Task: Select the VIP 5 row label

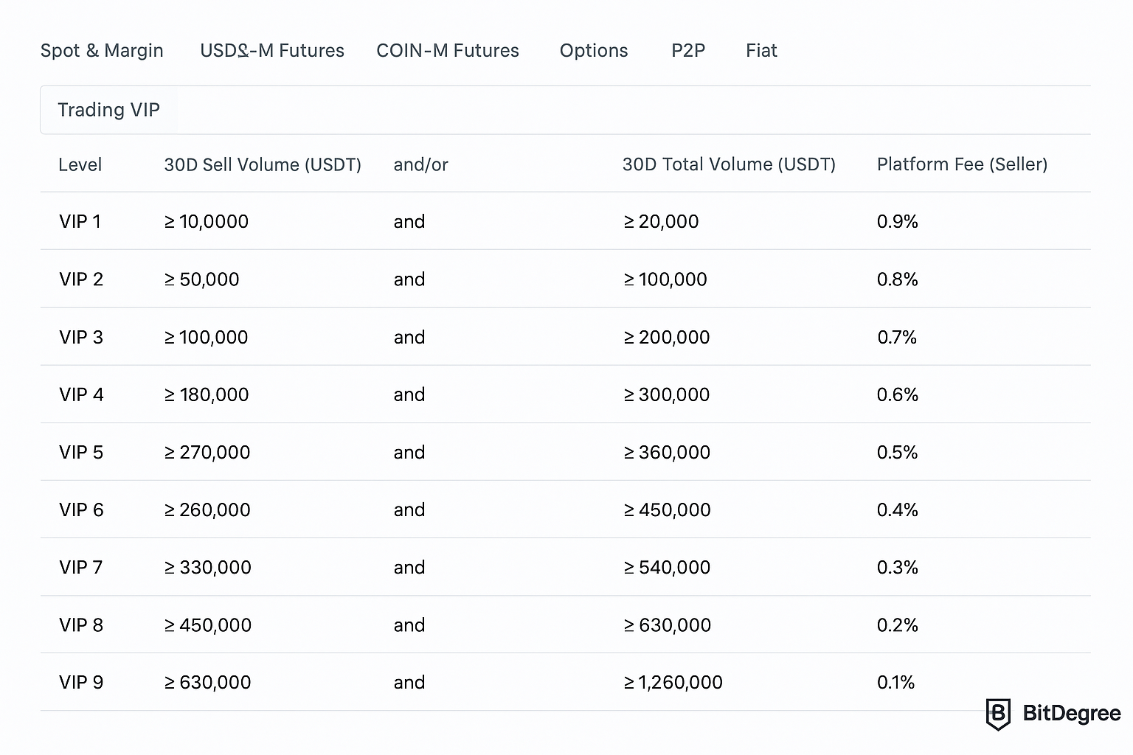Action: [81, 452]
